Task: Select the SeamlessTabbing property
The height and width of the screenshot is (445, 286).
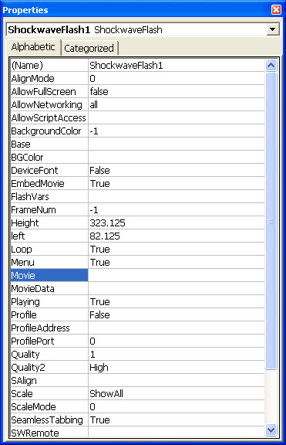Action: pyautogui.click(x=49, y=420)
